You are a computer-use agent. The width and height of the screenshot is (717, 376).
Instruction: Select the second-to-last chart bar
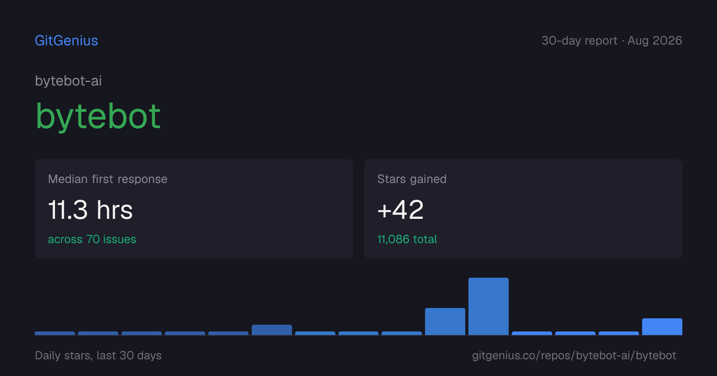(619, 333)
